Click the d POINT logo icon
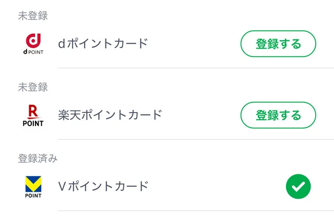This screenshot has height=224, width=334. [x=33, y=44]
